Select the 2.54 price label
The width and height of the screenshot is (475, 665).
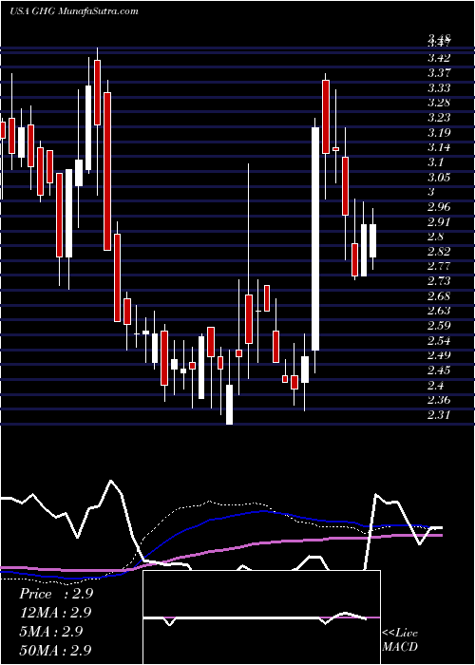[439, 340]
